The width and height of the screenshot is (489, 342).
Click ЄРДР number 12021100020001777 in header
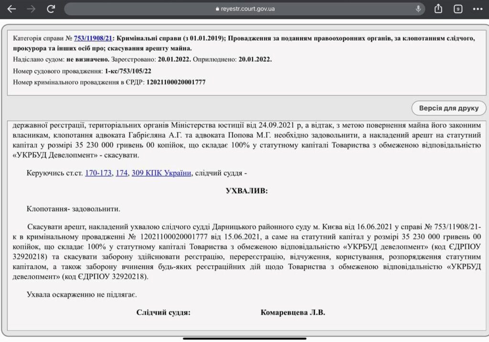coord(176,82)
